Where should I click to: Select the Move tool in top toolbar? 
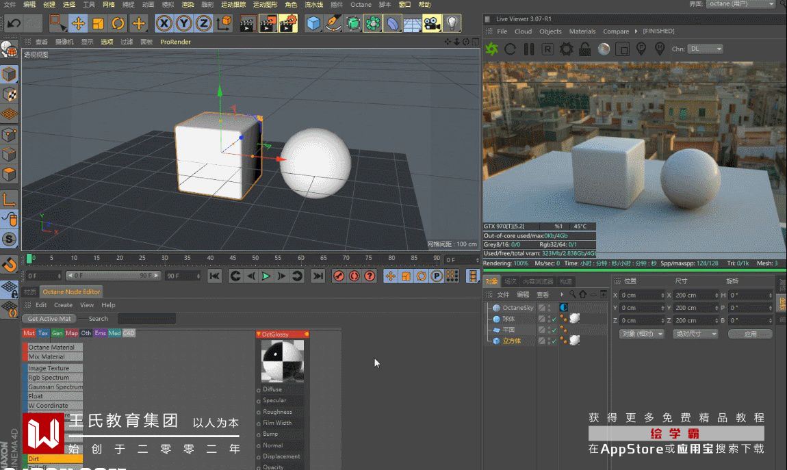pos(79,24)
